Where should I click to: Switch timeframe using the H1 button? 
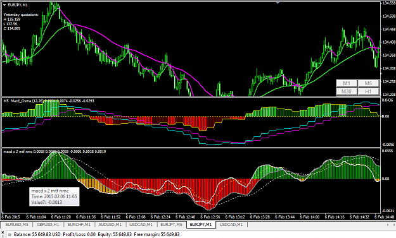click(x=369, y=92)
